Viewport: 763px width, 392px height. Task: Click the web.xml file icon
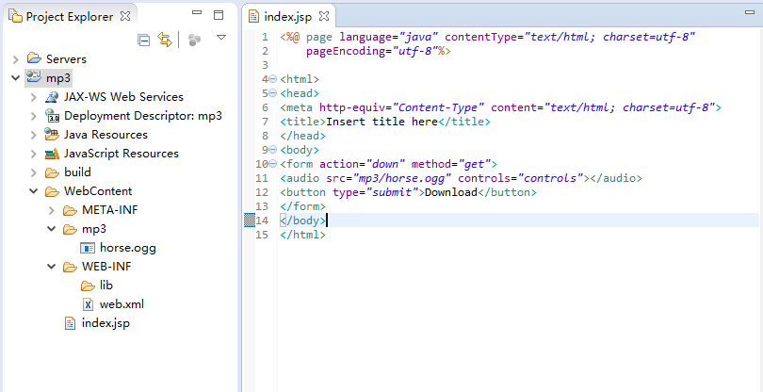coord(88,304)
